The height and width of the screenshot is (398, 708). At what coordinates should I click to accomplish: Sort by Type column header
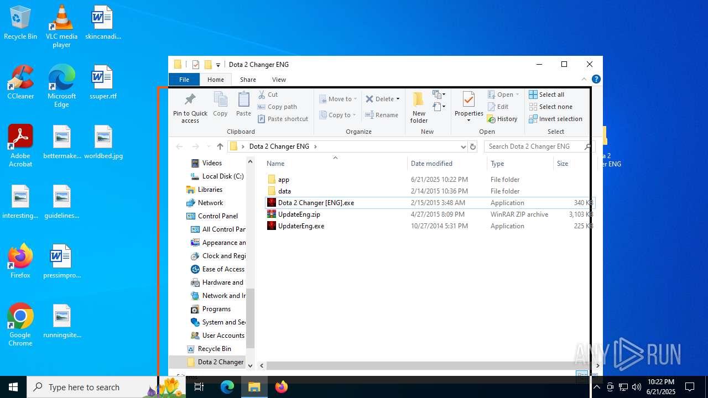click(x=520, y=164)
